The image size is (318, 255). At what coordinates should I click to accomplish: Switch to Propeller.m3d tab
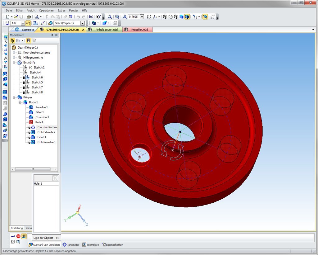click(x=137, y=30)
